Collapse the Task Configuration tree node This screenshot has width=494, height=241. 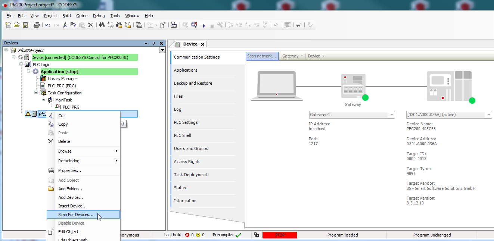36,93
